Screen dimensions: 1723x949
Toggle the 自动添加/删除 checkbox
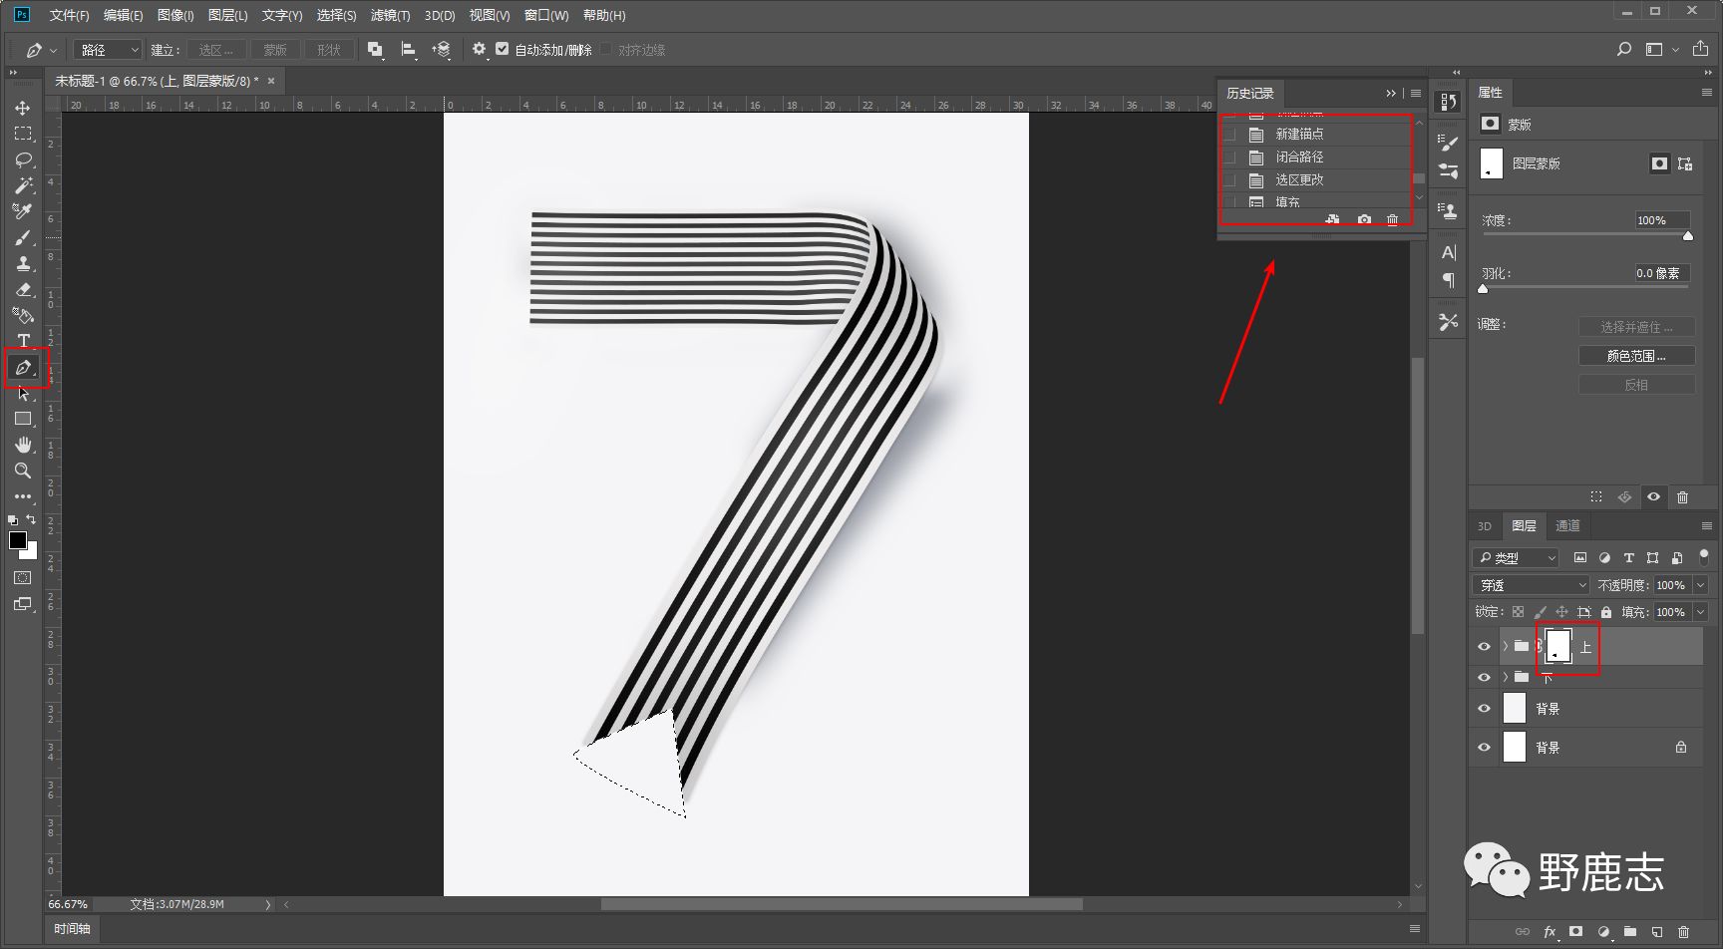503,49
